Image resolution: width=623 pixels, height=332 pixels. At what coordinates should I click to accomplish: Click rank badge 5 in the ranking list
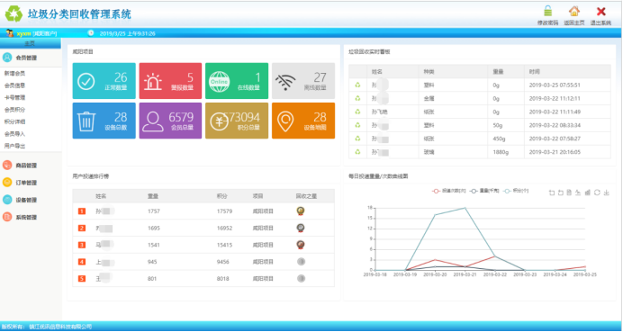point(81,279)
